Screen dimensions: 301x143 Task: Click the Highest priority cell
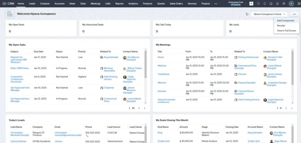tap(82, 77)
